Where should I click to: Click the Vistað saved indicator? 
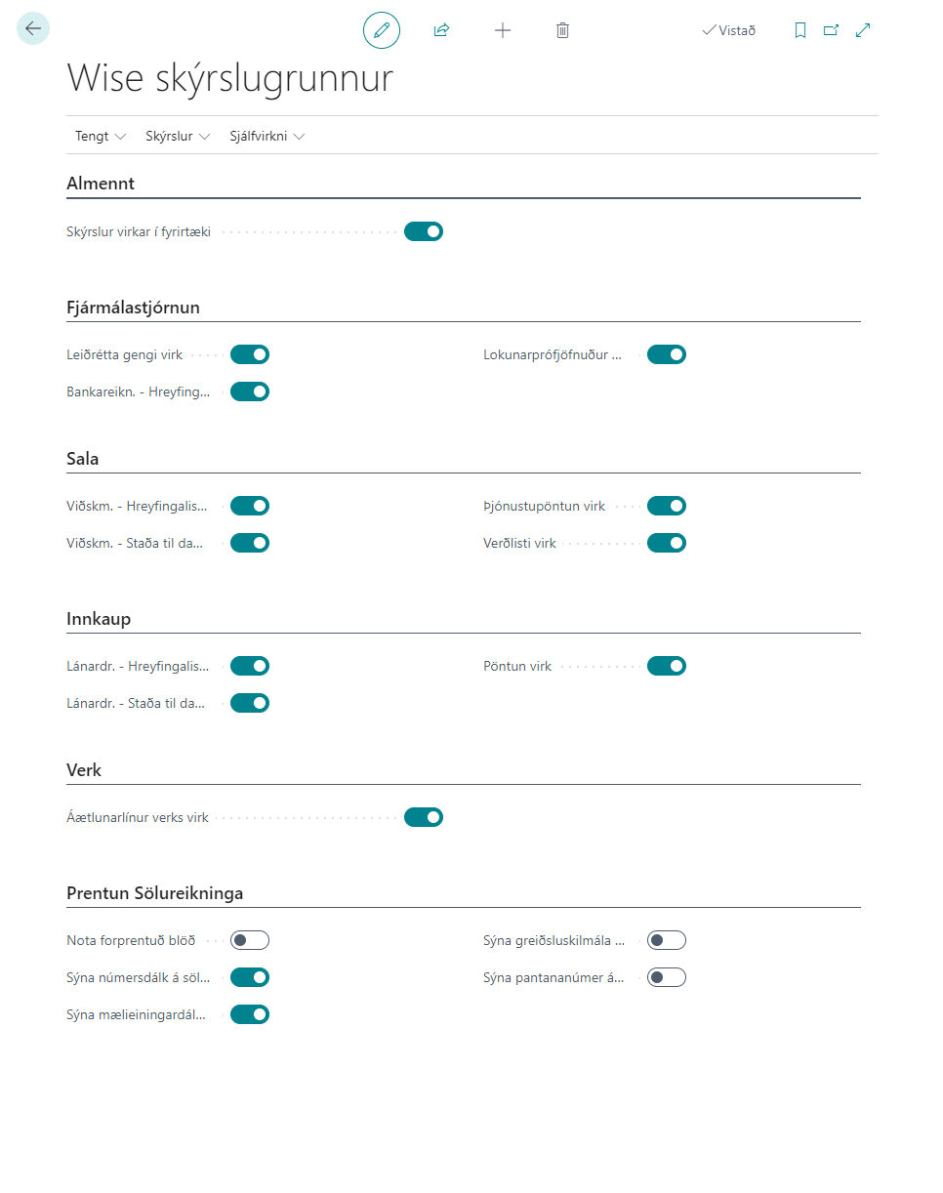[x=728, y=30]
